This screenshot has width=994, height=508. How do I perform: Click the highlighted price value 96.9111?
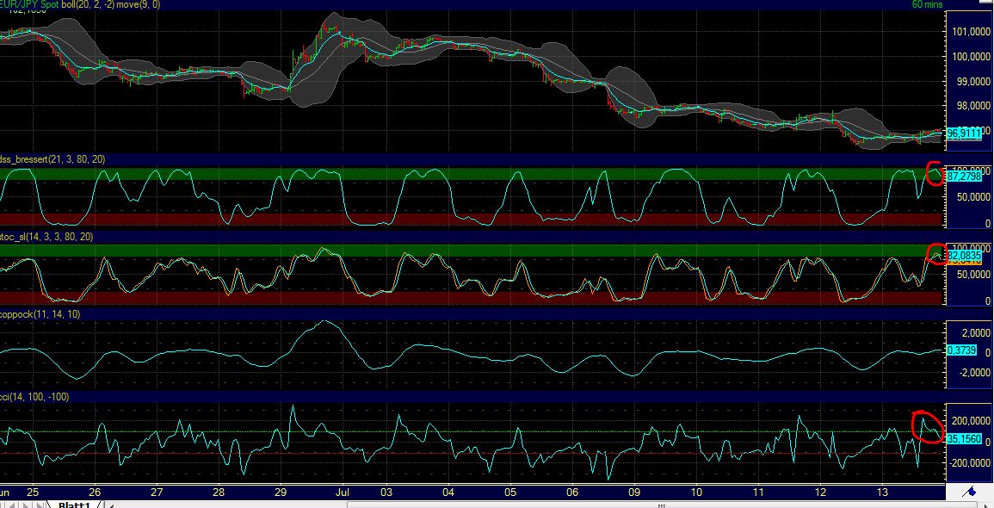[x=966, y=134]
